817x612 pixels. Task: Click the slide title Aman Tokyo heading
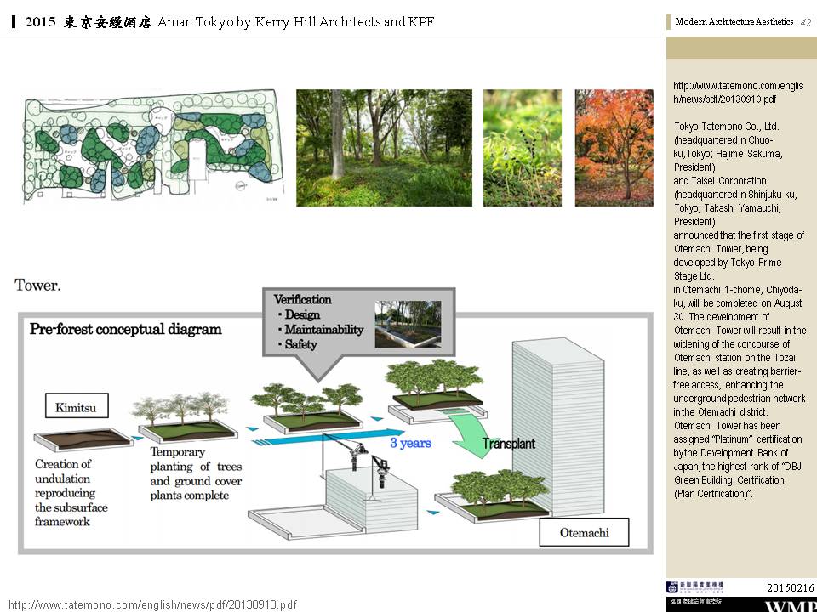pyautogui.click(x=230, y=22)
